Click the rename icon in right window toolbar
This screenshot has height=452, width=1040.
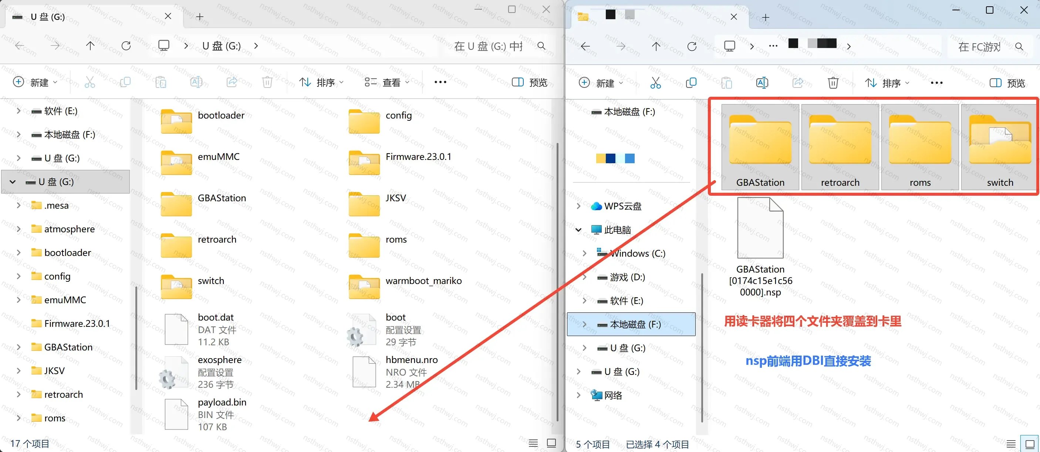(x=762, y=83)
